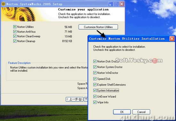This screenshot has height=121, width=176.
Task: Confirm selection with OK button
Action: click(122, 112)
